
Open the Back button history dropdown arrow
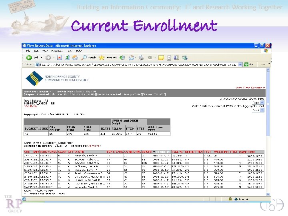pos(41,58)
